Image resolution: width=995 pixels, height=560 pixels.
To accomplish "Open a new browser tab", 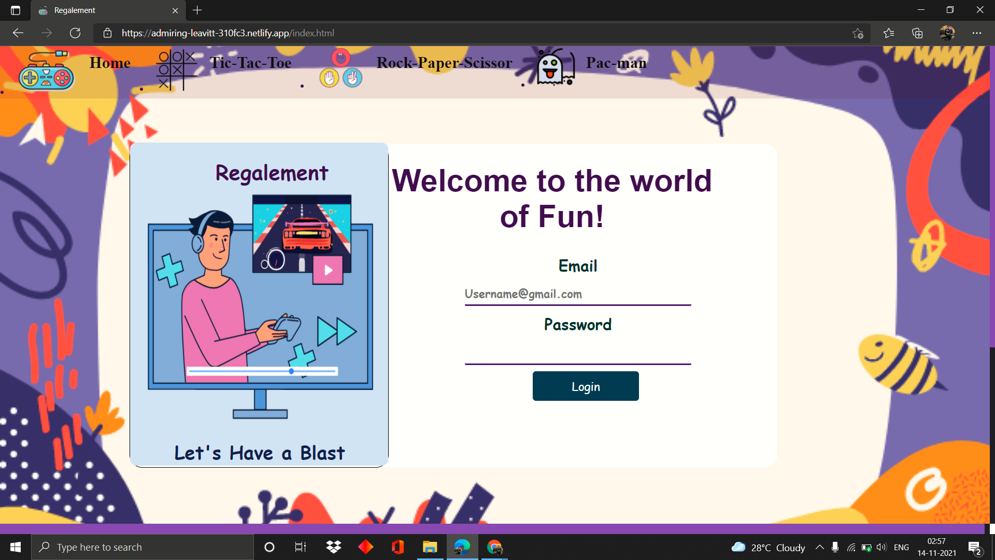I will pyautogui.click(x=197, y=10).
